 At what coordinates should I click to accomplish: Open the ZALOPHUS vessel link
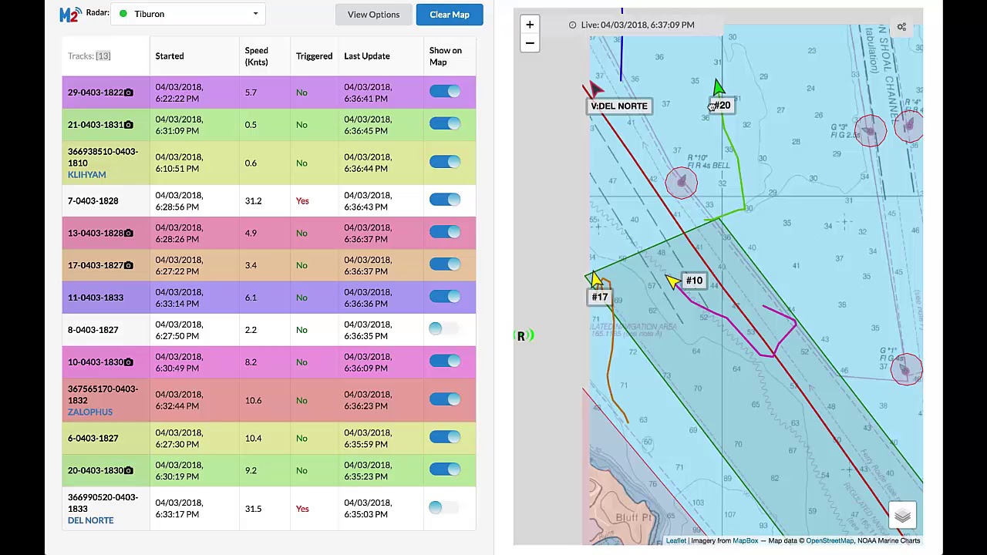coord(90,412)
